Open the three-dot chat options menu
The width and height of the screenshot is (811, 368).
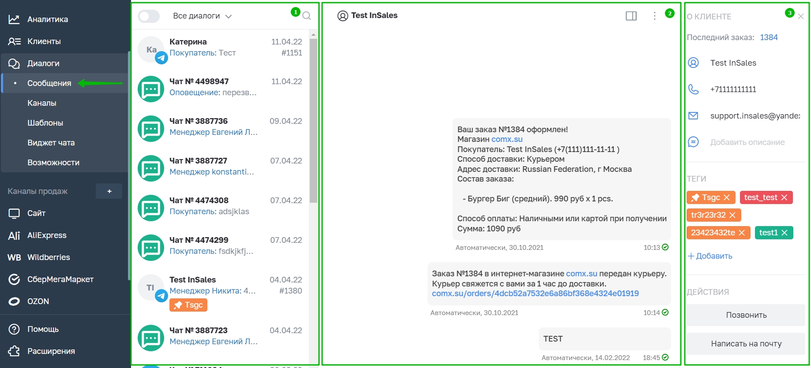pyautogui.click(x=654, y=16)
